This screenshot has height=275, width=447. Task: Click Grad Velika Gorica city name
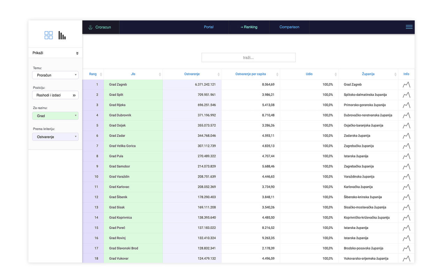[122, 146]
